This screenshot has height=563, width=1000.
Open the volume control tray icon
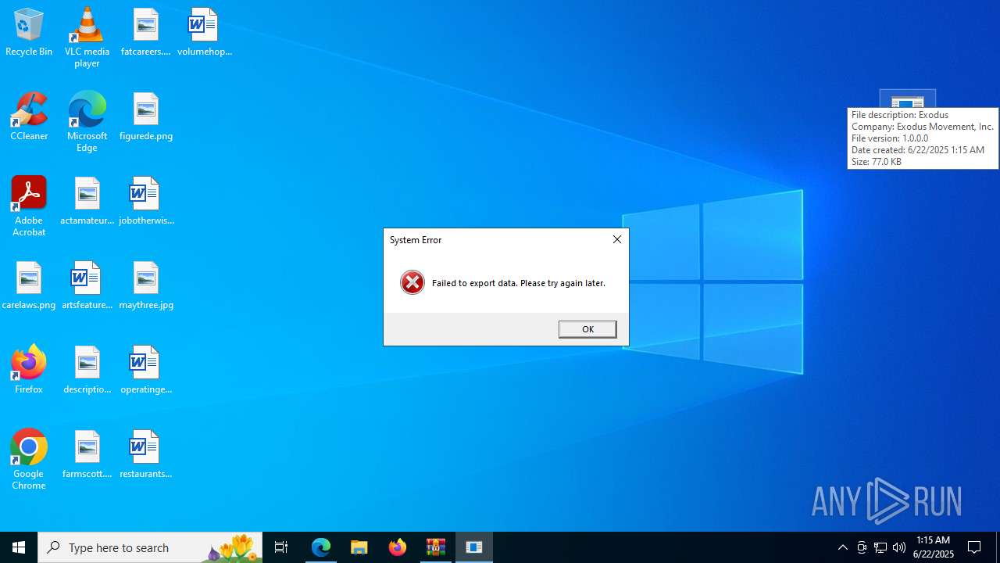click(899, 547)
